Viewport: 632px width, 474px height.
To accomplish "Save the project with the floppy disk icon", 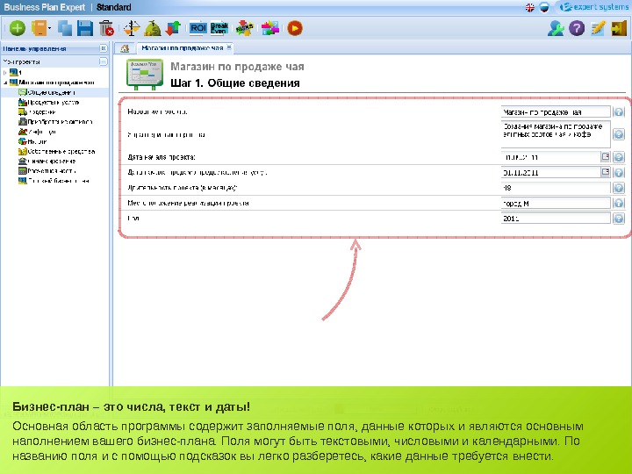I will pyautogui.click(x=85, y=28).
